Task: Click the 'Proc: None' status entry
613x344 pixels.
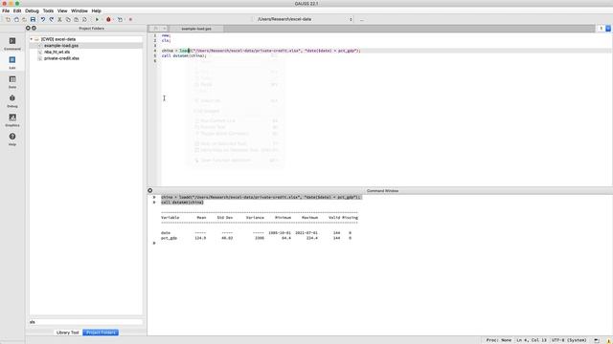Action: 499,340
